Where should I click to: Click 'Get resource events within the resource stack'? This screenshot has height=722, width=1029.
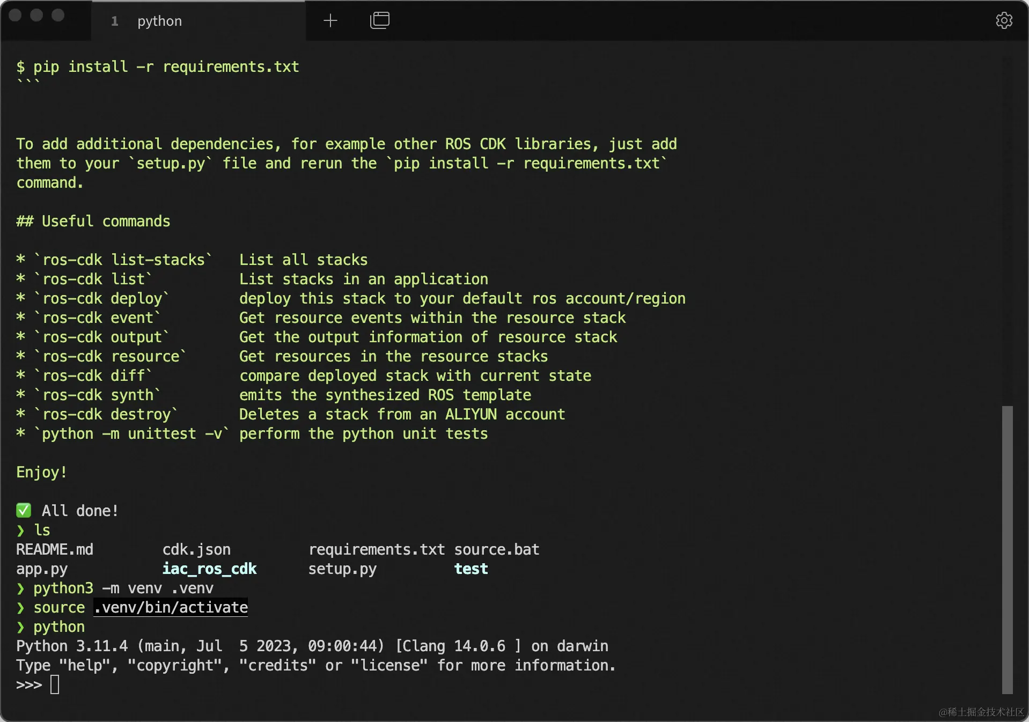tap(432, 318)
